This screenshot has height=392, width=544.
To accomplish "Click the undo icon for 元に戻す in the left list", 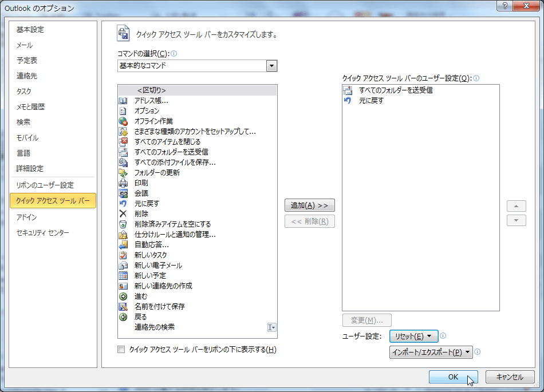I will tap(123, 204).
